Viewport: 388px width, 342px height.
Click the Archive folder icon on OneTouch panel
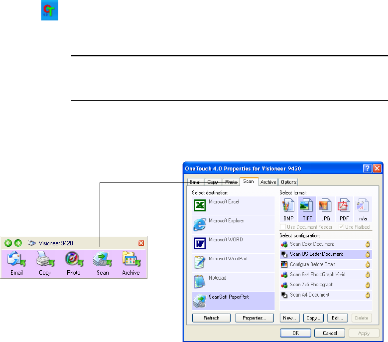click(x=131, y=259)
